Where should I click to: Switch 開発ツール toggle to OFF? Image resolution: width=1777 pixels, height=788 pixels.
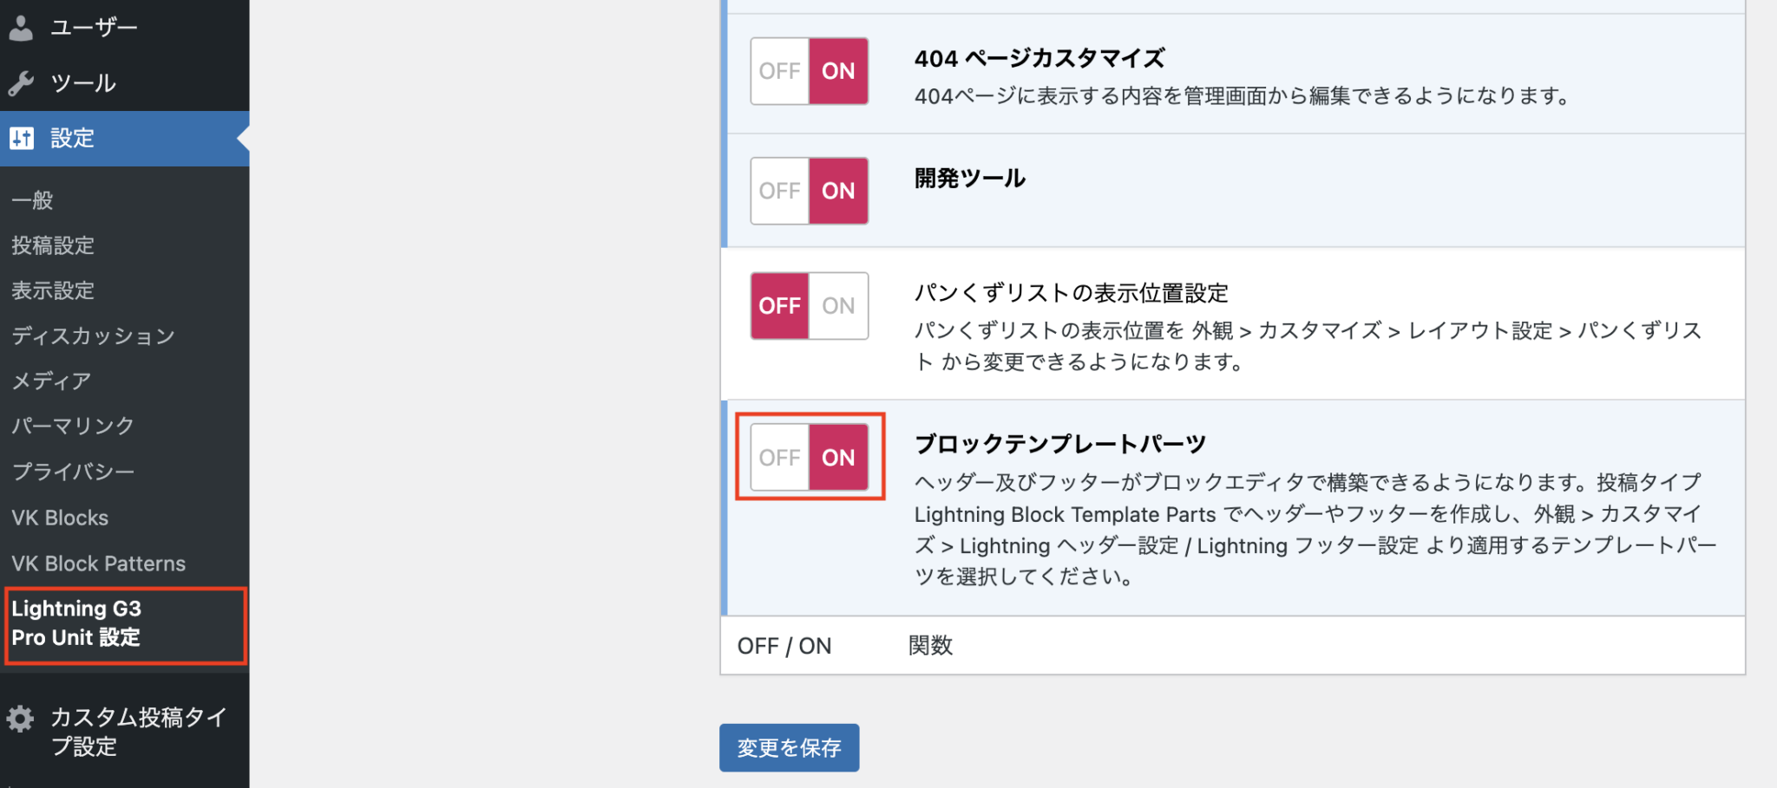(x=780, y=191)
